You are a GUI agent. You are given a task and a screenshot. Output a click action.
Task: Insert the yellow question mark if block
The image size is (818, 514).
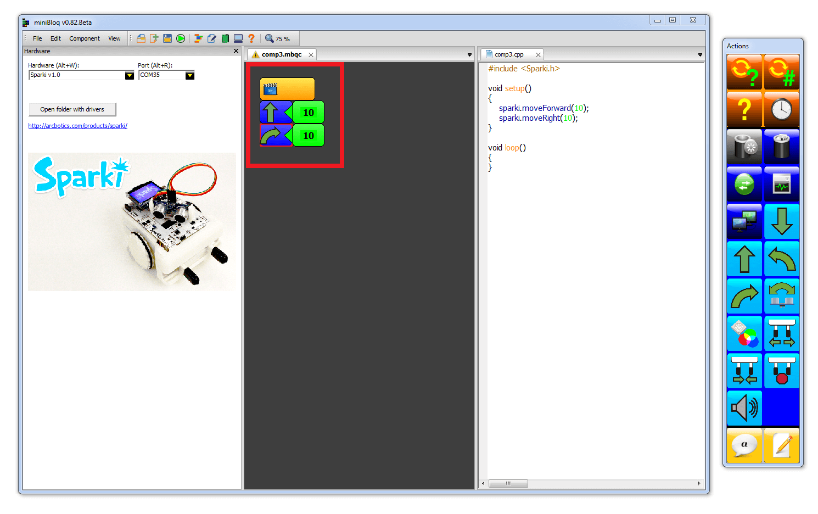[x=744, y=110]
